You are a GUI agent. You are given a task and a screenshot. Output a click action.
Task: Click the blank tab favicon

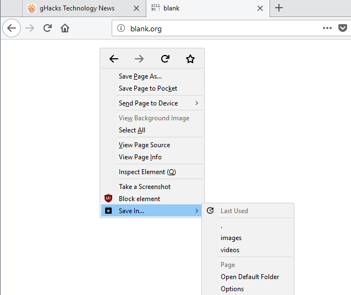tap(156, 8)
